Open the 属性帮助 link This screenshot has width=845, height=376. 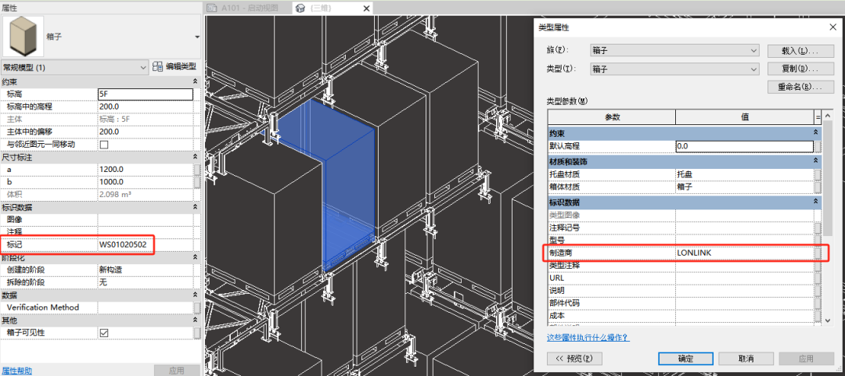click(16, 371)
